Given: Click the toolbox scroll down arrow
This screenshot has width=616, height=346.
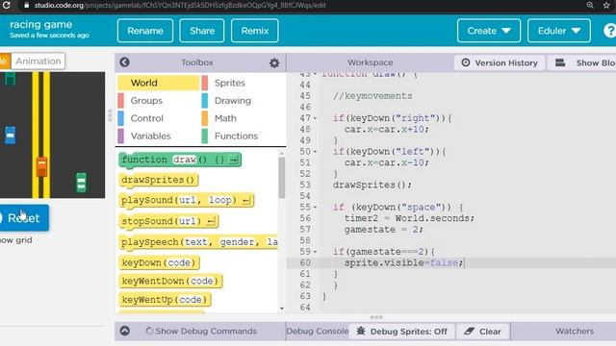Looking at the screenshot, I should click(282, 309).
